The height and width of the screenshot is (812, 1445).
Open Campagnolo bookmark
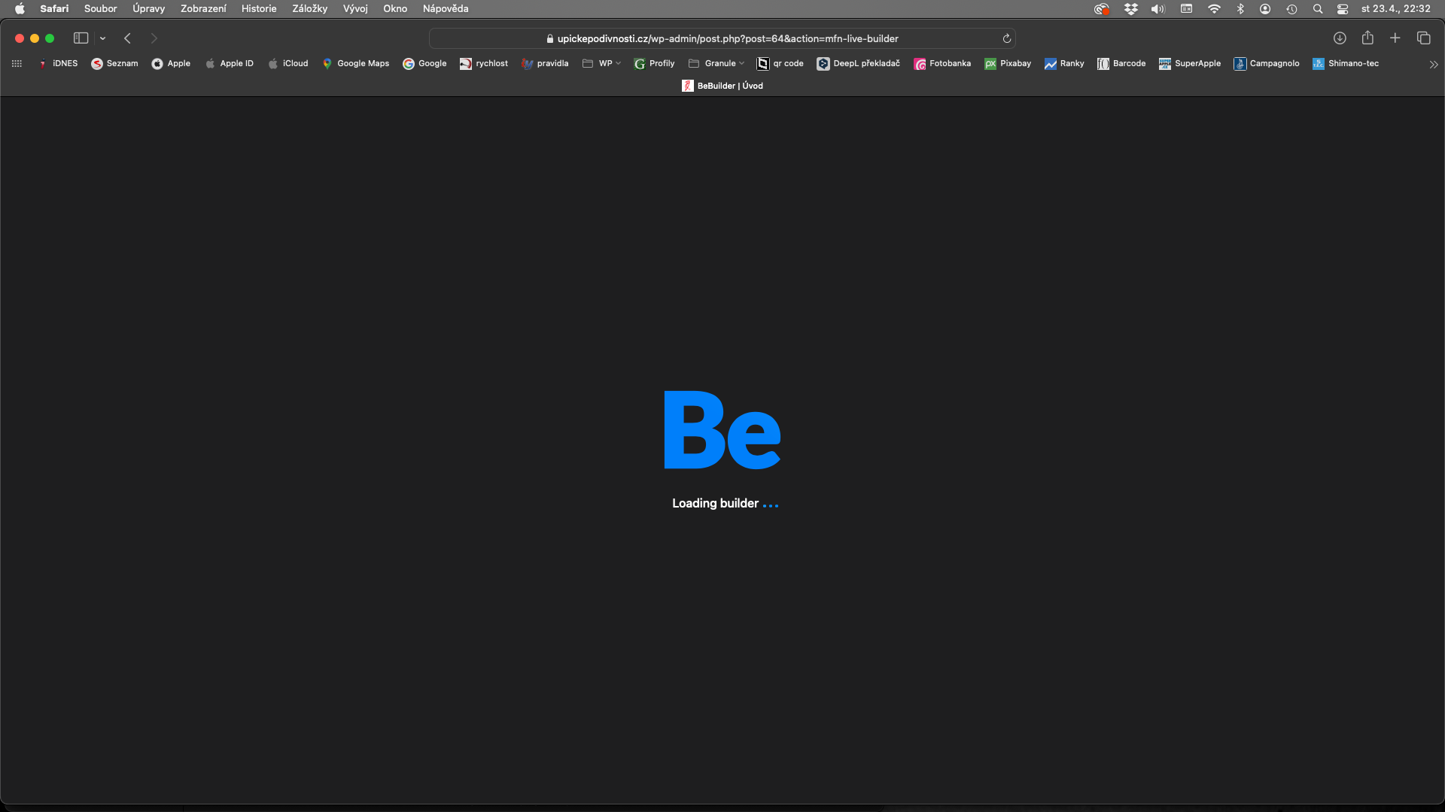click(1267, 64)
